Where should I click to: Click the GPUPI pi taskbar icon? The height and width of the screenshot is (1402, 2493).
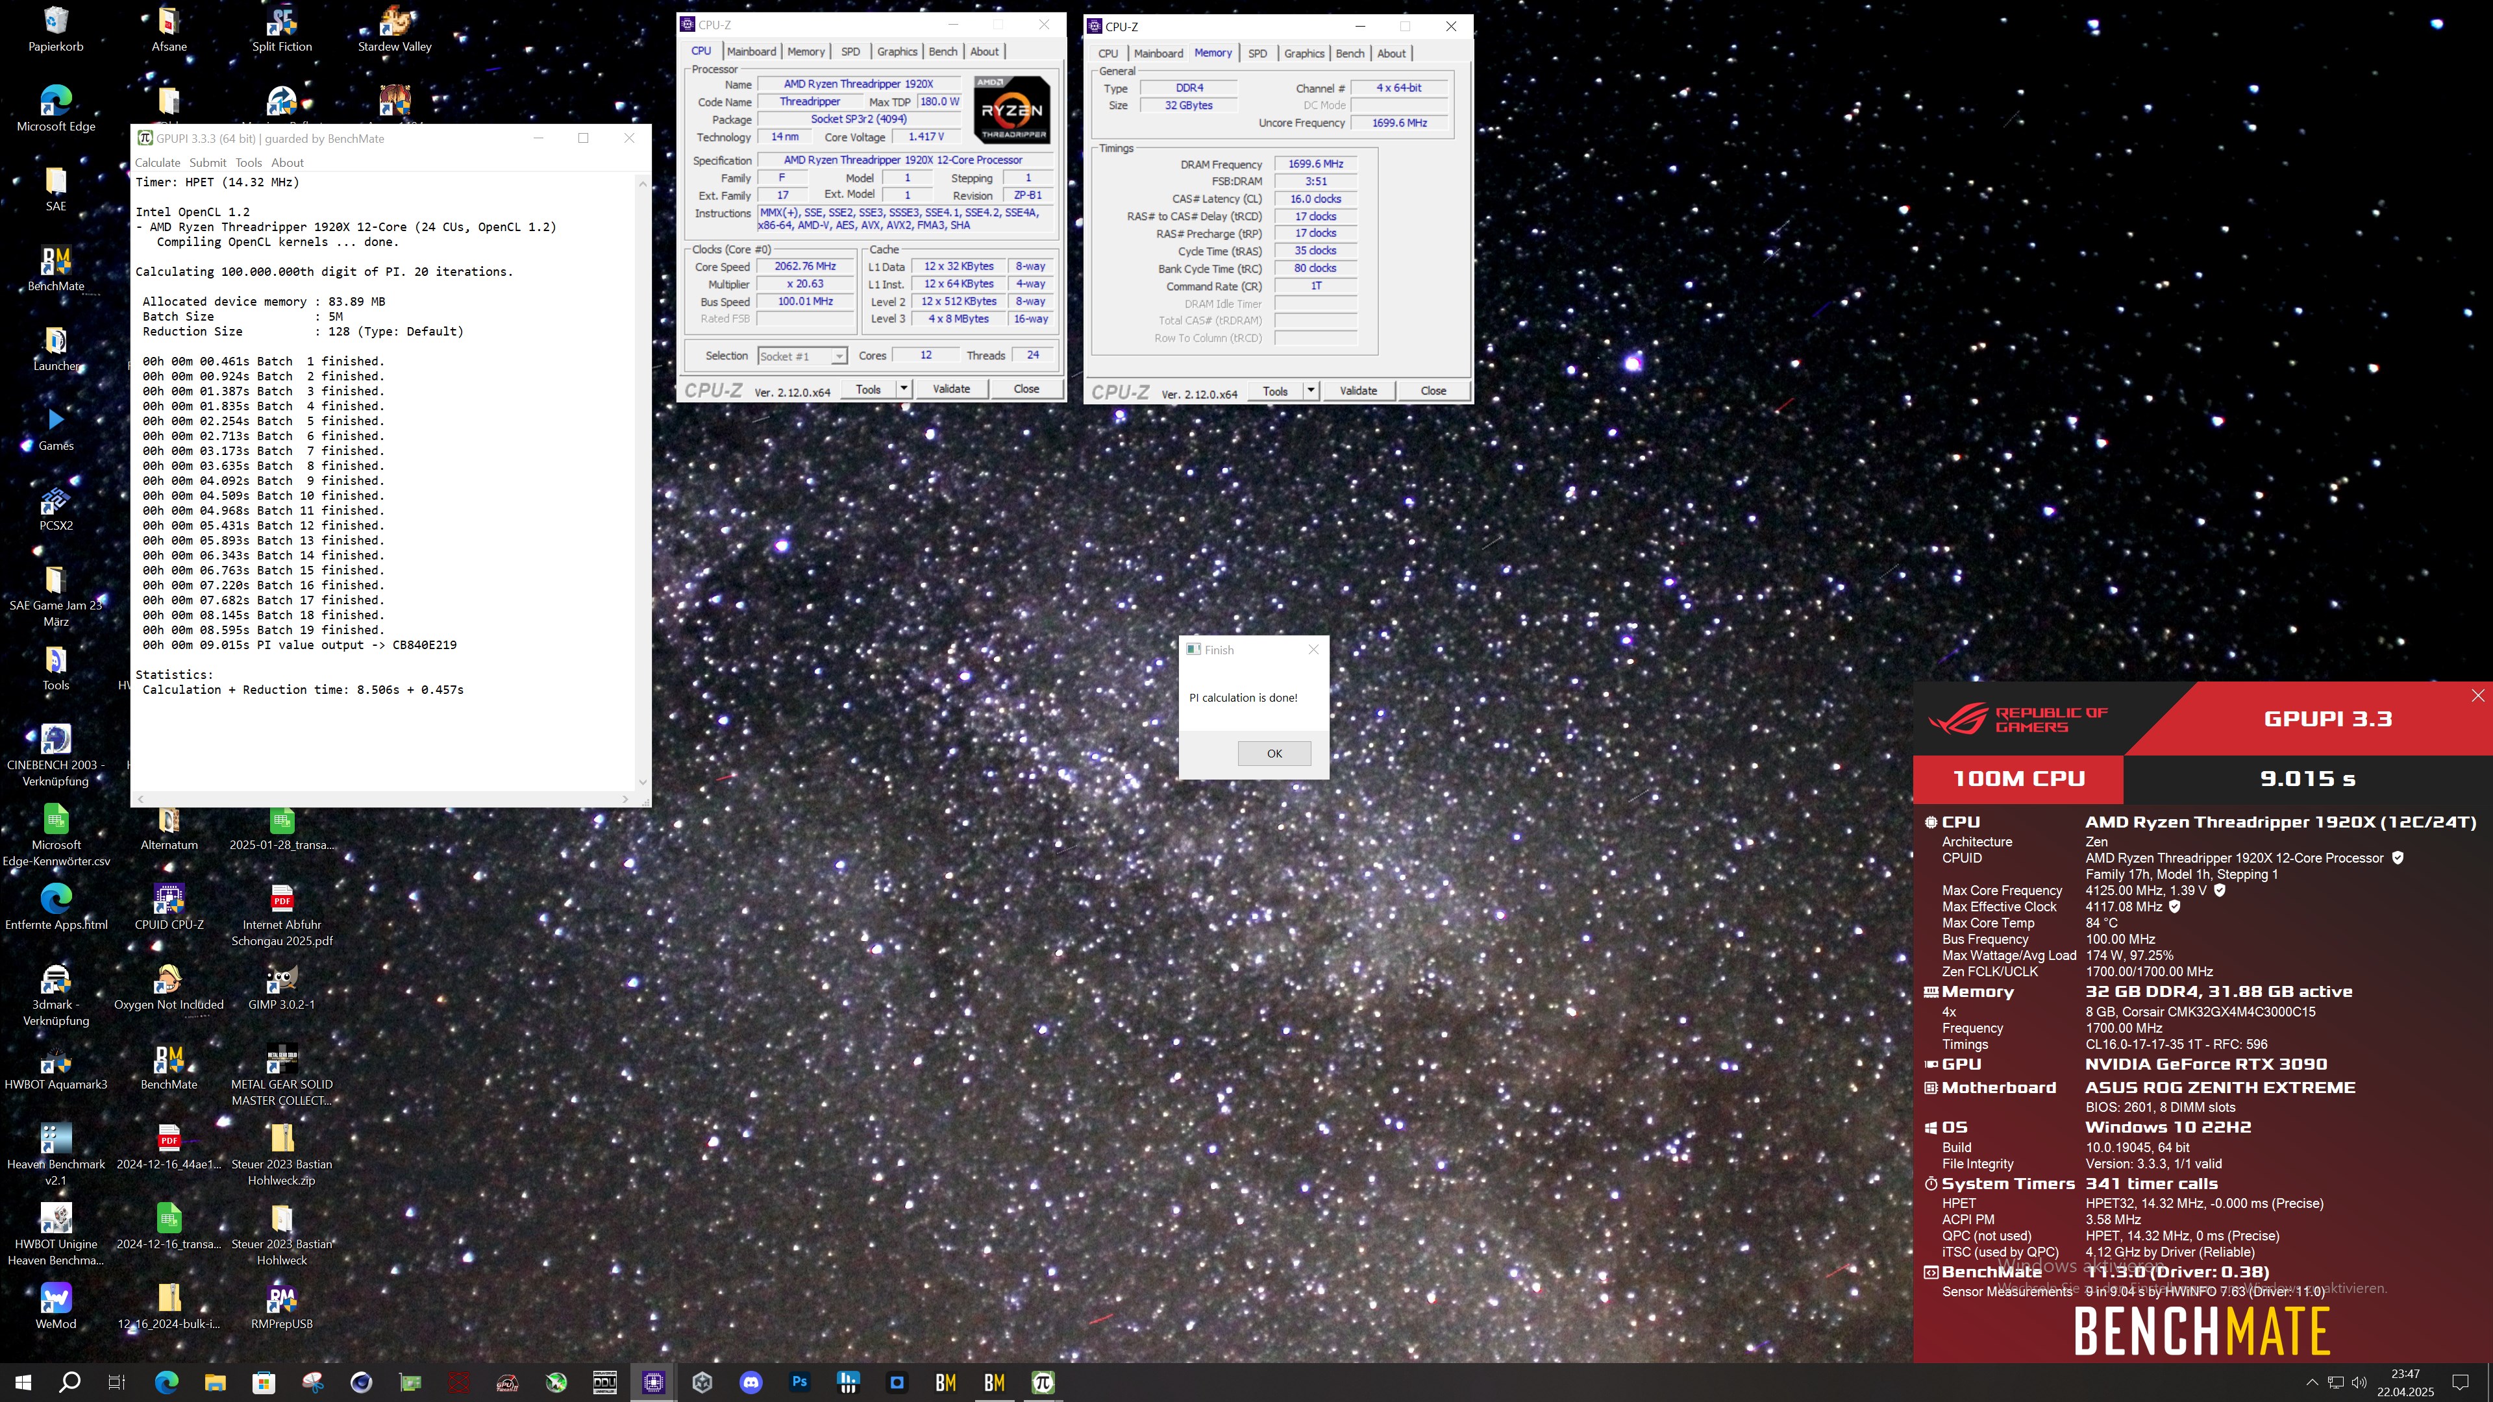(x=1042, y=1383)
